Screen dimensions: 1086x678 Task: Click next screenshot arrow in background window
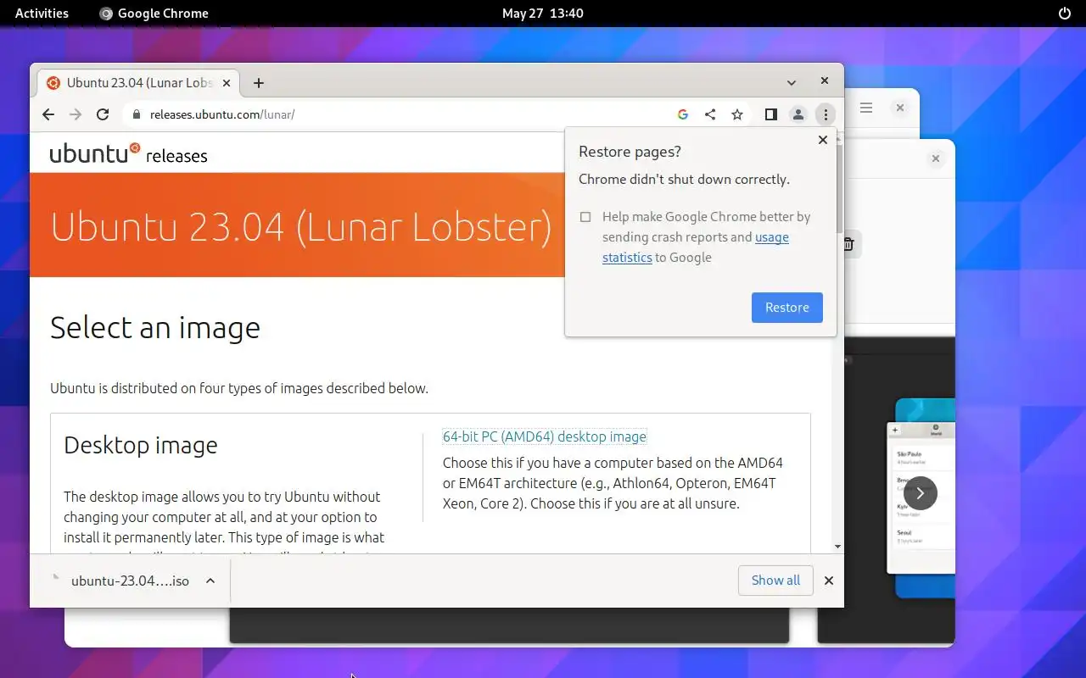pyautogui.click(x=921, y=492)
